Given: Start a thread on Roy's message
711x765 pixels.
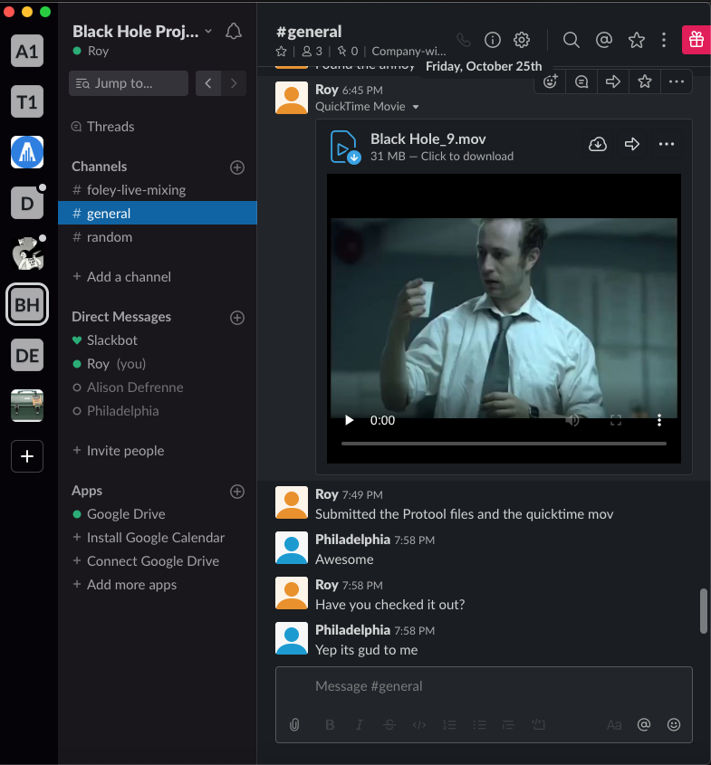Looking at the screenshot, I should pyautogui.click(x=581, y=81).
